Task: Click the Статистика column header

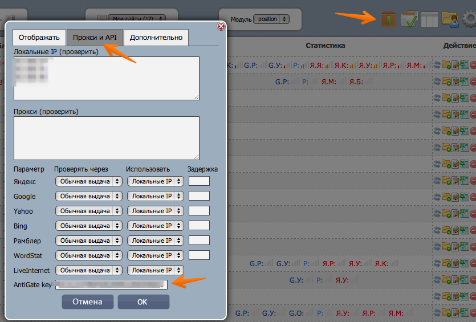Action: pyautogui.click(x=325, y=46)
